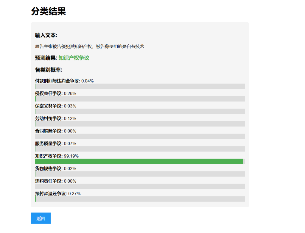The image size is (305, 233).
Task: Click the 预付款退还争议 0.27% label text
Action: click(x=58, y=193)
